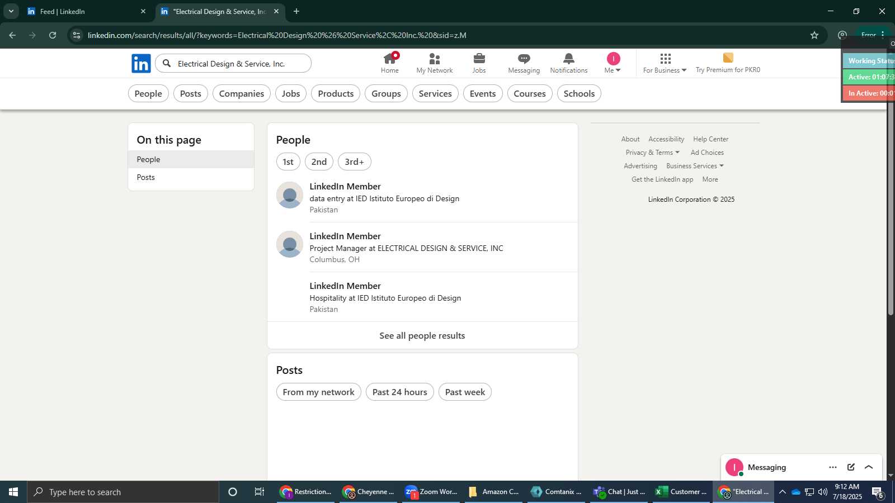The height and width of the screenshot is (503, 895).
Task: Open messaging options three-dot menu
Action: pos(833,467)
